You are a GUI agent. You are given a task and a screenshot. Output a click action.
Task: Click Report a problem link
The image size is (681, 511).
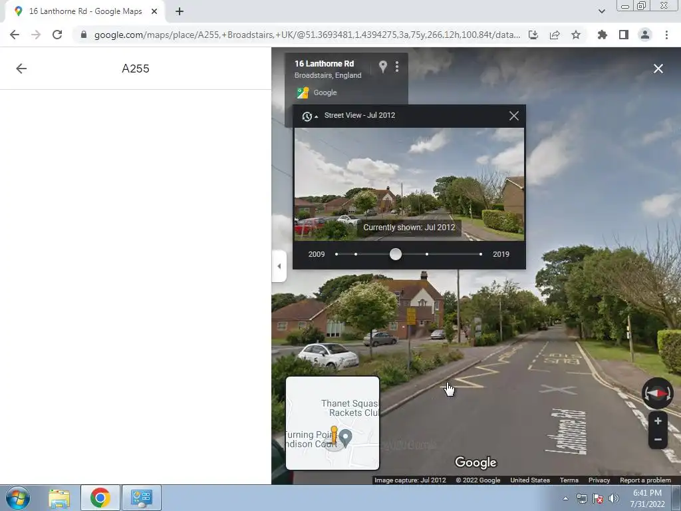coord(645,480)
